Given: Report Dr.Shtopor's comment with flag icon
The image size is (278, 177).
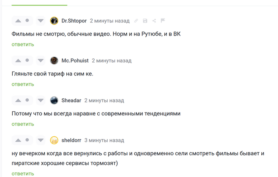Looking at the screenshot, I should click(162, 21).
